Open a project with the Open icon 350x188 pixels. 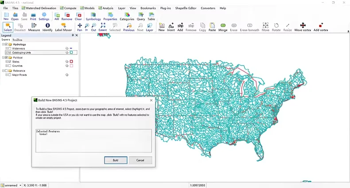click(15, 16)
